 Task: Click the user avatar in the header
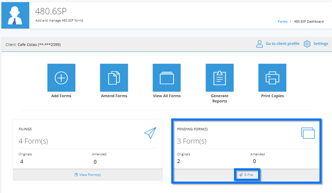tap(15, 15)
